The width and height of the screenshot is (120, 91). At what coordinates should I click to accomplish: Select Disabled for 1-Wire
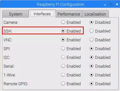pos(91,75)
